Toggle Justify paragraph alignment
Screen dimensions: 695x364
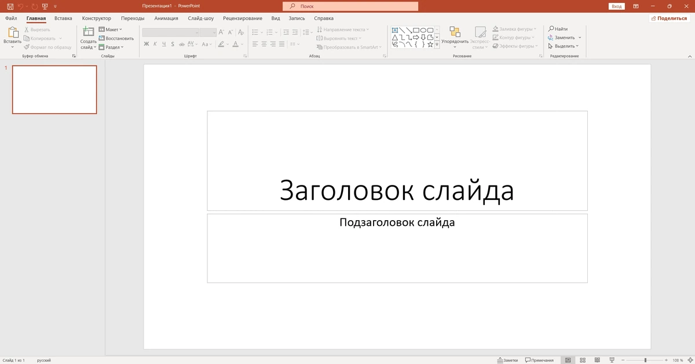click(282, 44)
